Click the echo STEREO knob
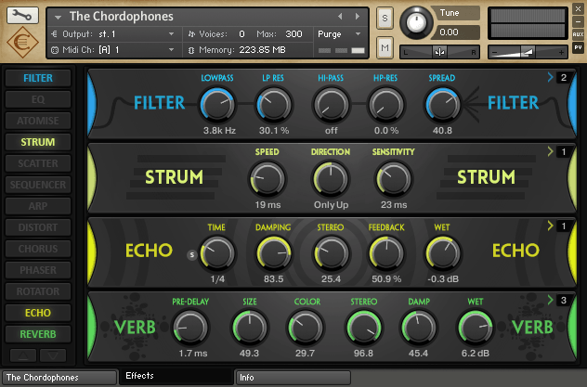The width and height of the screenshot is (587, 387). coord(331,253)
